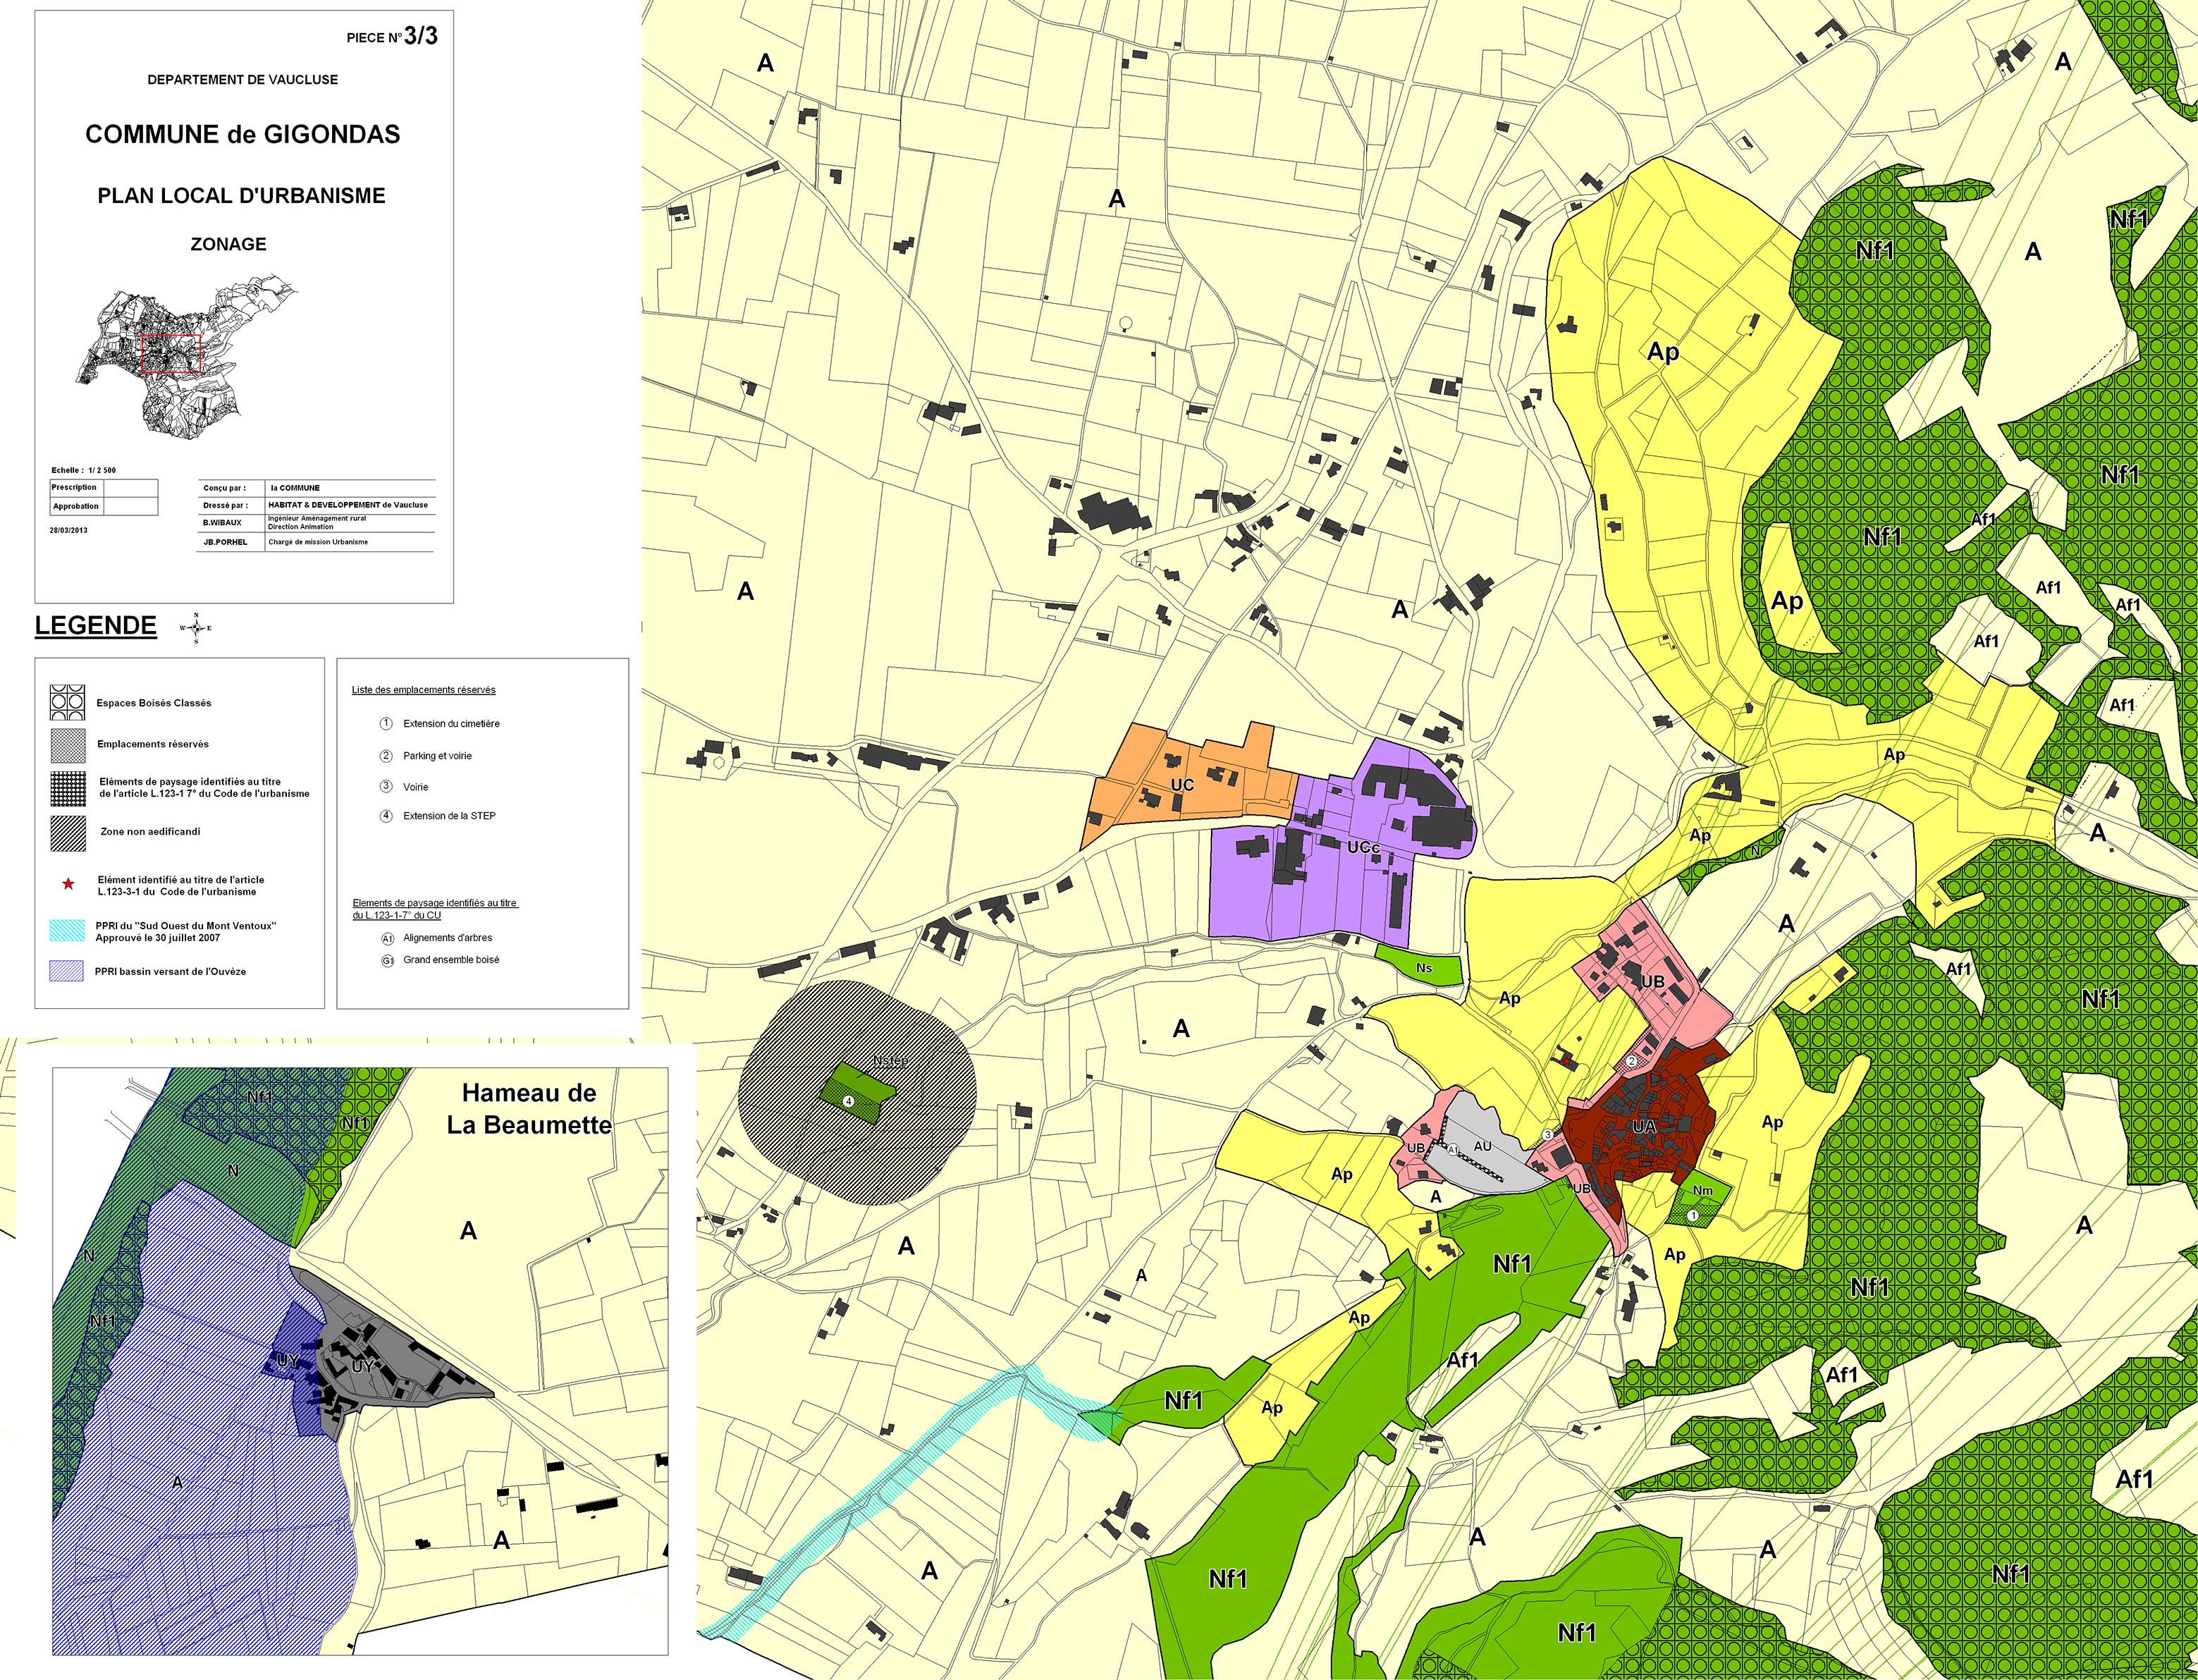Screen dimensions: 2198x1680
Task: Click the 28/03/2013 date text
Action: 69,530
